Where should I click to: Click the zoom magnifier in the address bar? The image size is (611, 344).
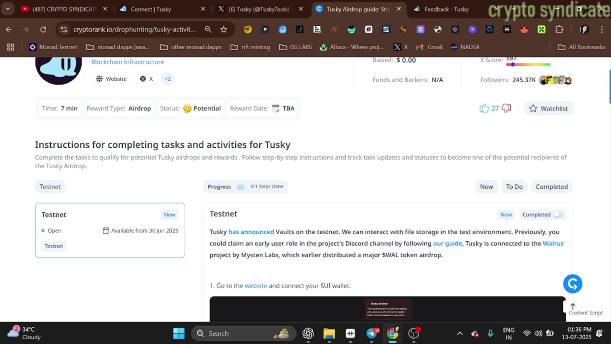point(208,30)
